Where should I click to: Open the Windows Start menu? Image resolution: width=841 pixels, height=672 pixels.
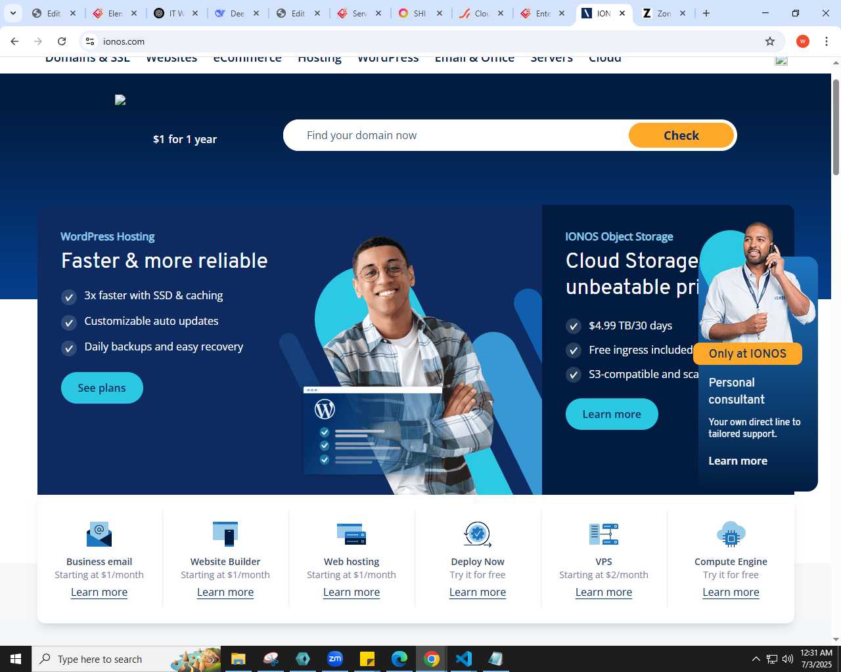16,659
